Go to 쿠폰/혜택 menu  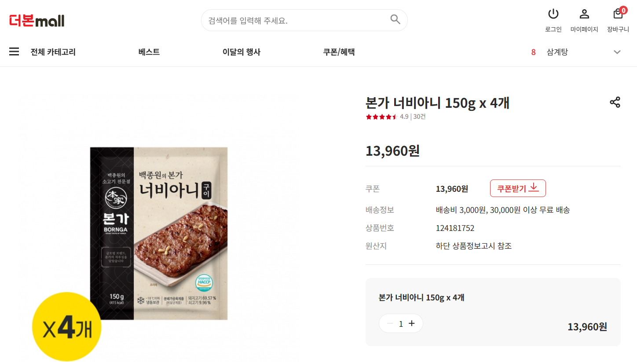(339, 52)
